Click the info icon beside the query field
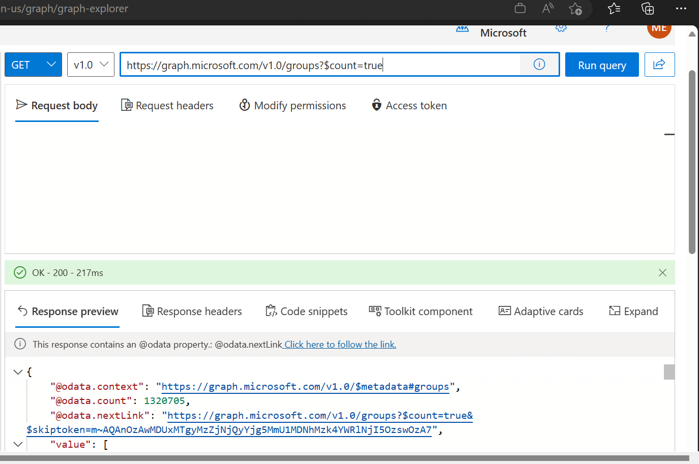 tap(539, 65)
